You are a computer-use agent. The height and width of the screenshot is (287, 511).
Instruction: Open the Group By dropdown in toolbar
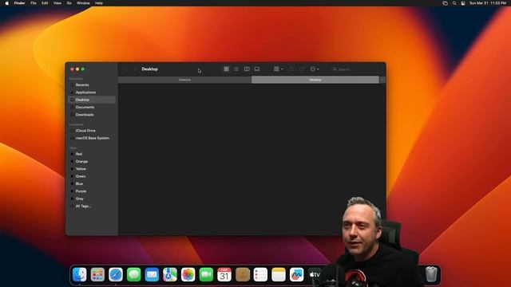tap(279, 69)
